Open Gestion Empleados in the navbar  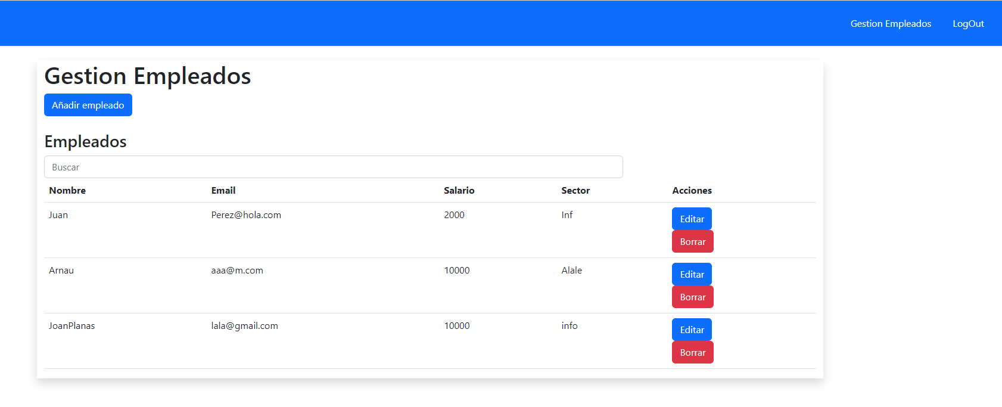(x=891, y=24)
